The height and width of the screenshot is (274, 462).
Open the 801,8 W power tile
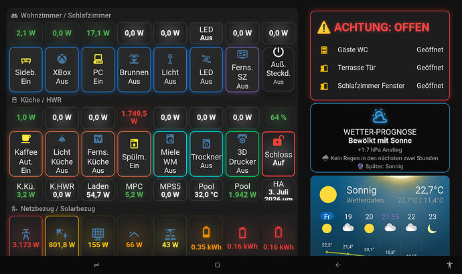(62, 236)
